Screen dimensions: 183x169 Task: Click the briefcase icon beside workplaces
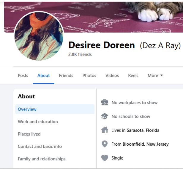(x=105, y=103)
